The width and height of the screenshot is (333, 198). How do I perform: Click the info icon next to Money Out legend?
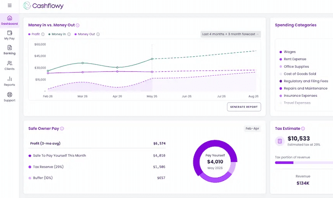point(98,34)
